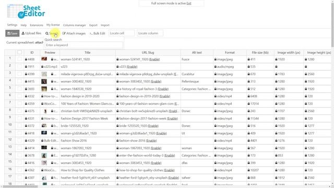Focus the Locate cell field
This screenshot has width=334, height=188.
pos(122,33)
